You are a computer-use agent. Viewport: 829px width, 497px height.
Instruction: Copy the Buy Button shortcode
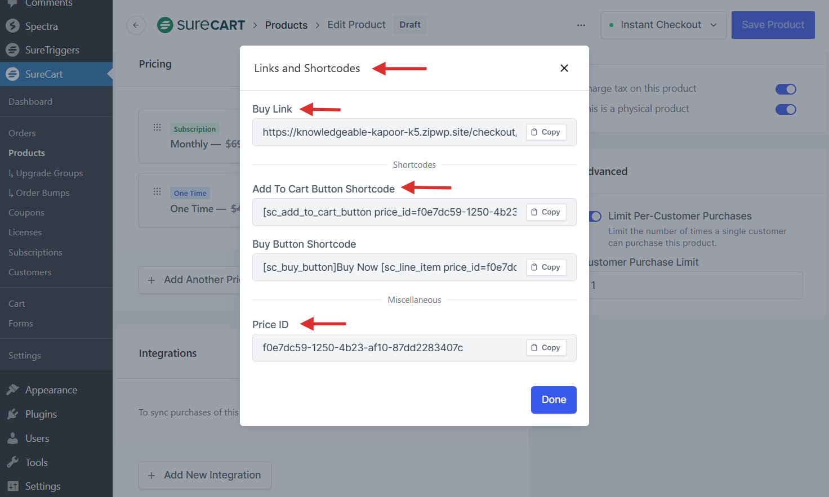[x=546, y=267]
